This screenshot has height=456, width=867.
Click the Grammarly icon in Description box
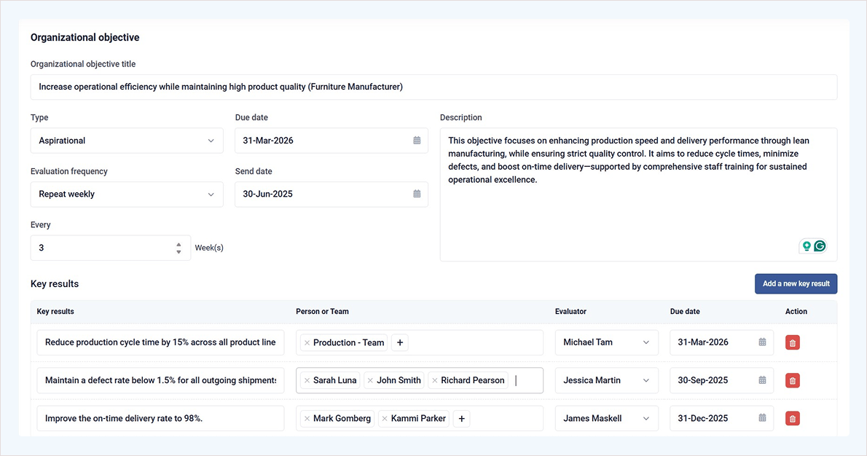(820, 246)
